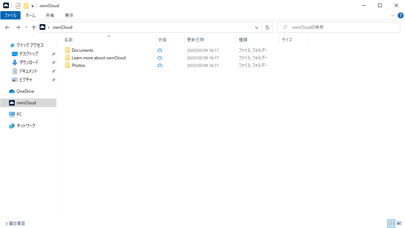Switch to the 共有 ribbon tab

pyautogui.click(x=50, y=15)
